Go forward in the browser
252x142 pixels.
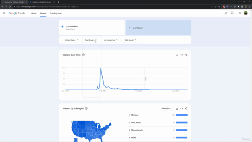coord(6,7)
